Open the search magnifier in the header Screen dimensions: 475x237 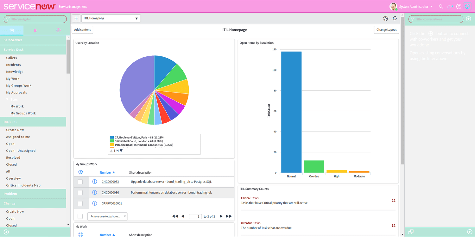click(x=441, y=6)
